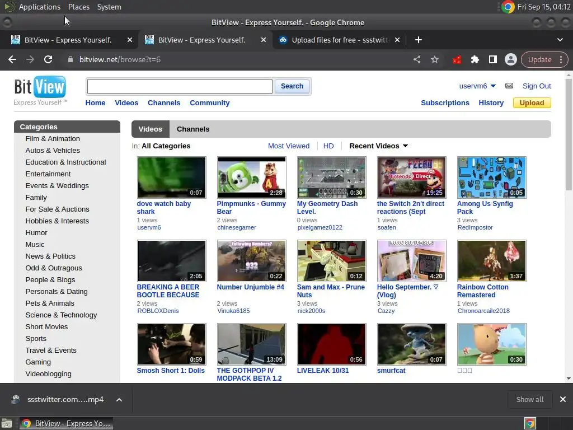This screenshot has height=430, width=573.
Task: Open the Rainbow Cotton Remastered title link
Action: pos(482,291)
